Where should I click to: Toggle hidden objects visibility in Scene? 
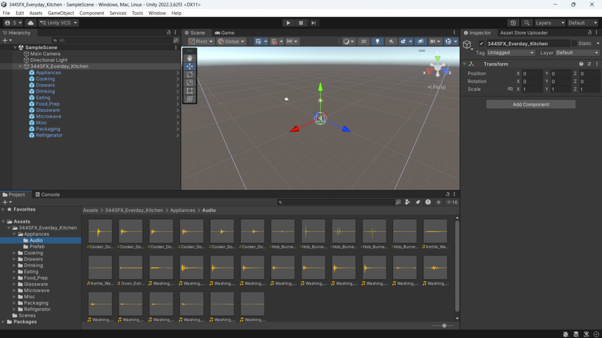pos(421,42)
